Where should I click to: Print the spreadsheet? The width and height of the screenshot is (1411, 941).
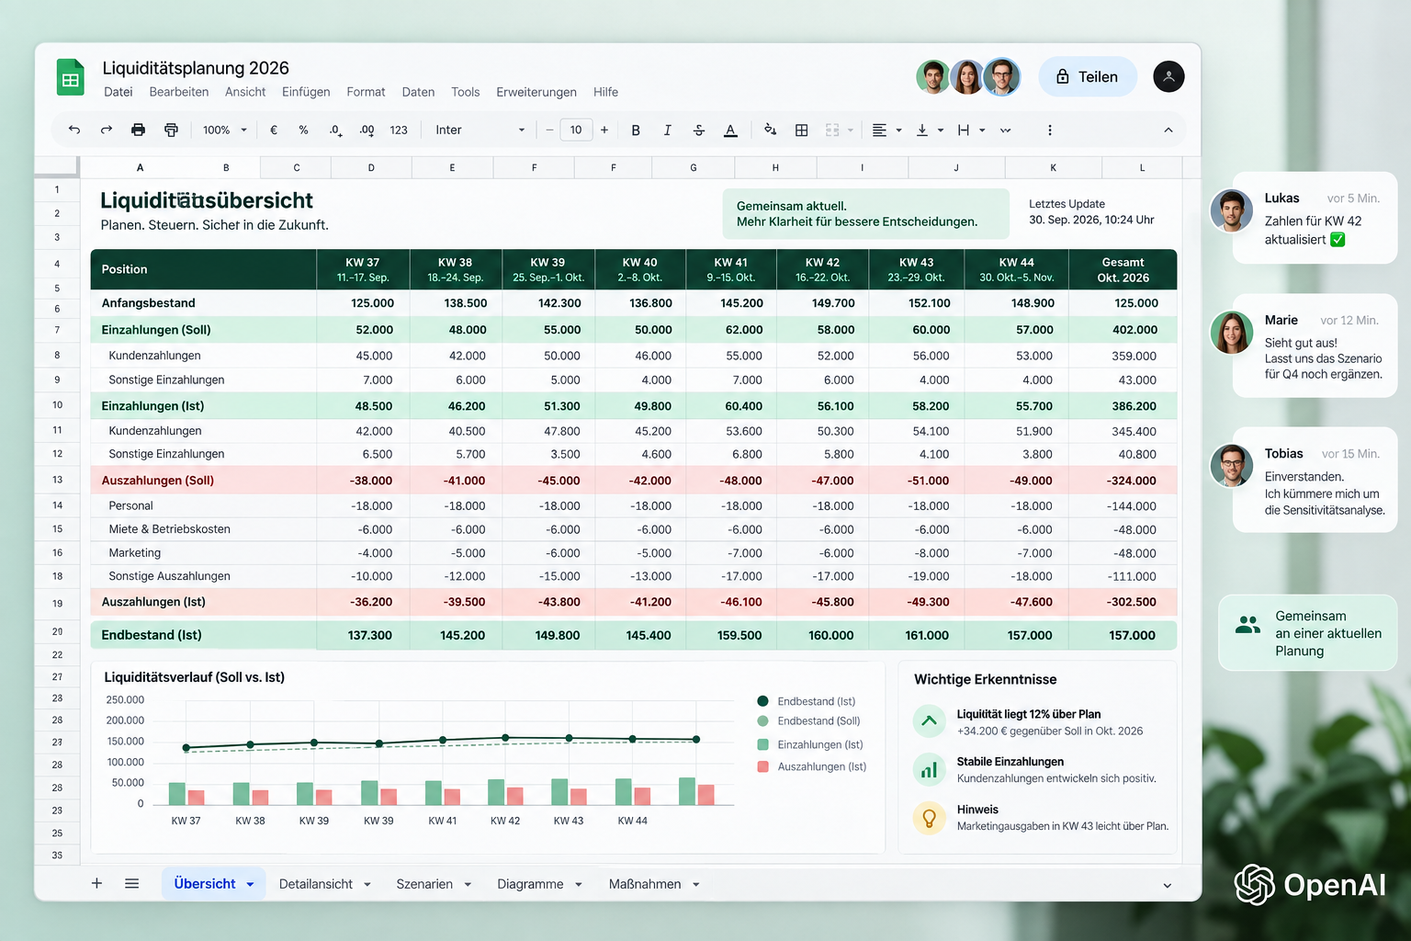click(138, 130)
